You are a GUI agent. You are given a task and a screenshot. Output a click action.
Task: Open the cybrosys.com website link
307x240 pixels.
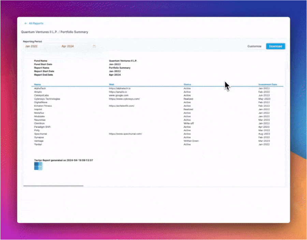point(124,99)
